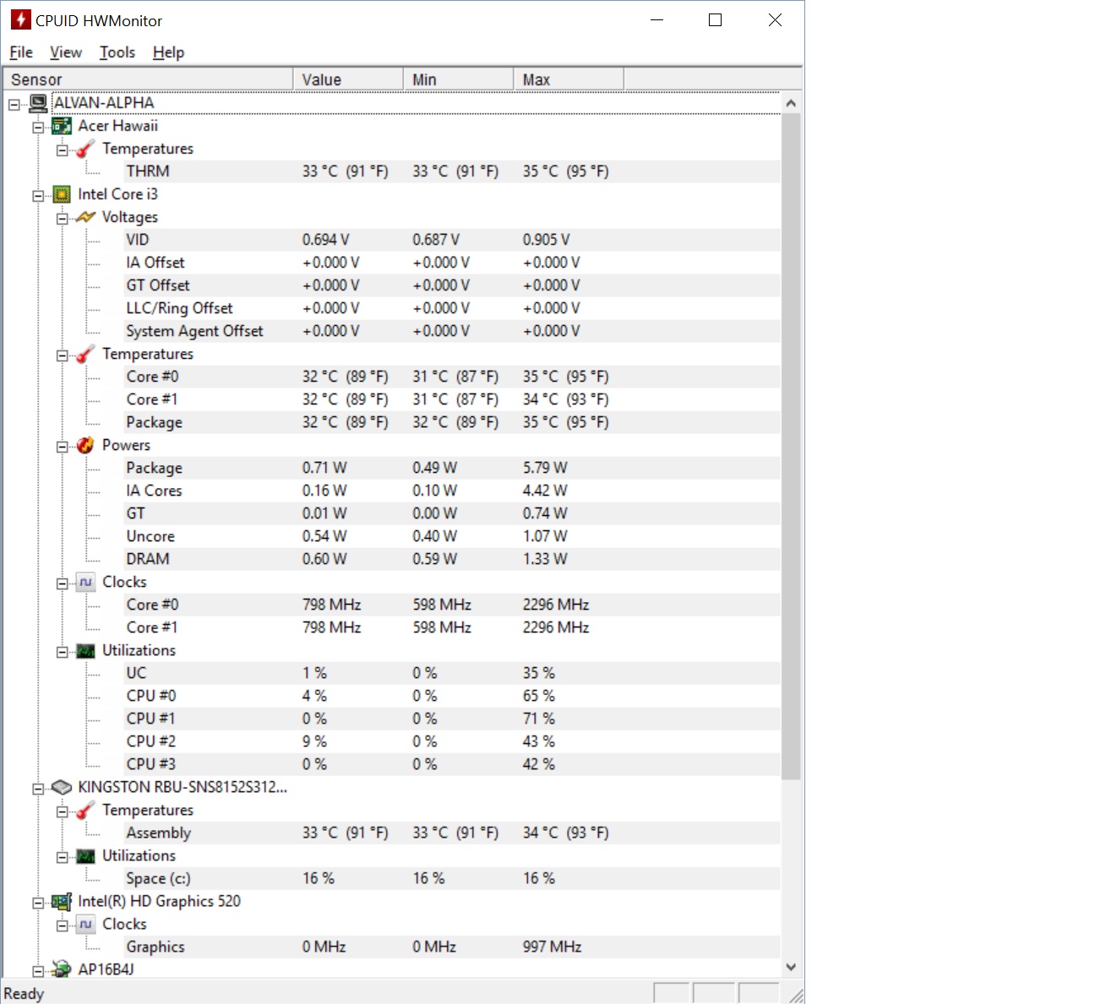Open the View menu
1095x1004 pixels.
coord(66,52)
